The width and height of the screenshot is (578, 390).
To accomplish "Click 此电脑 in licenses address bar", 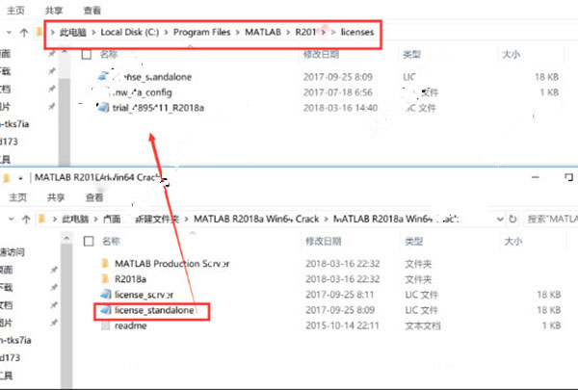I will (73, 33).
